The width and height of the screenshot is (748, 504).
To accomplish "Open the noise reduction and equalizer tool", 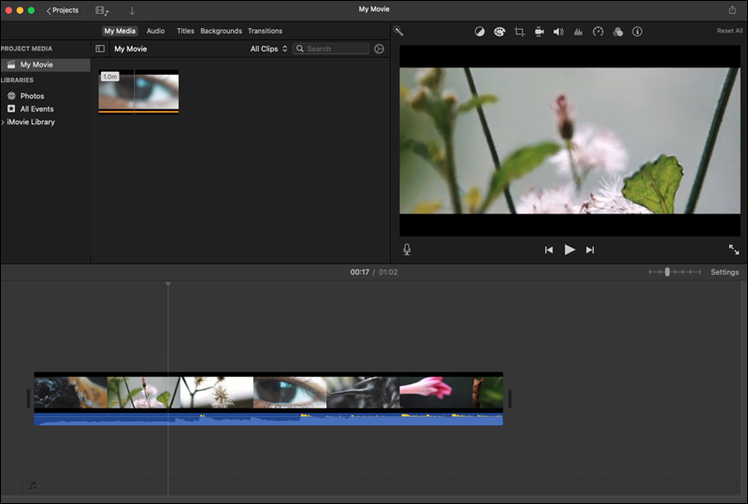I will tap(578, 31).
